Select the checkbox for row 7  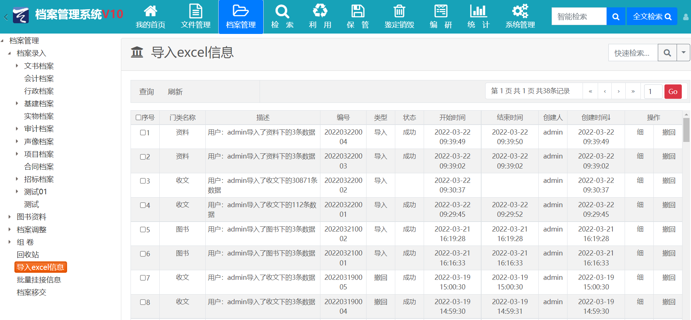tap(143, 278)
